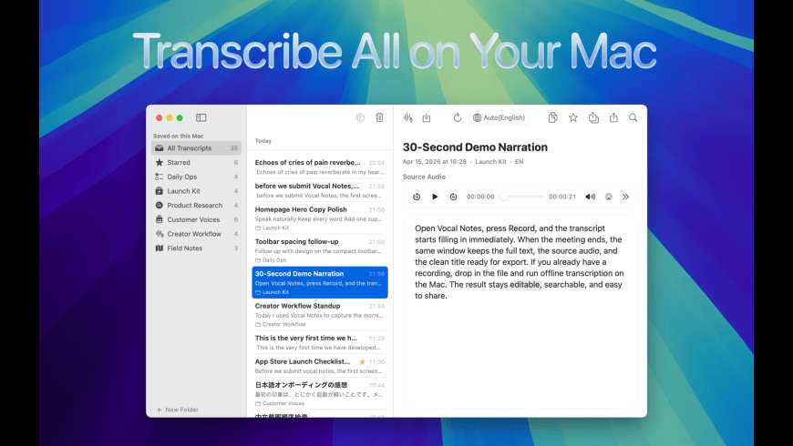Skip backward with the rewind icon

417,197
